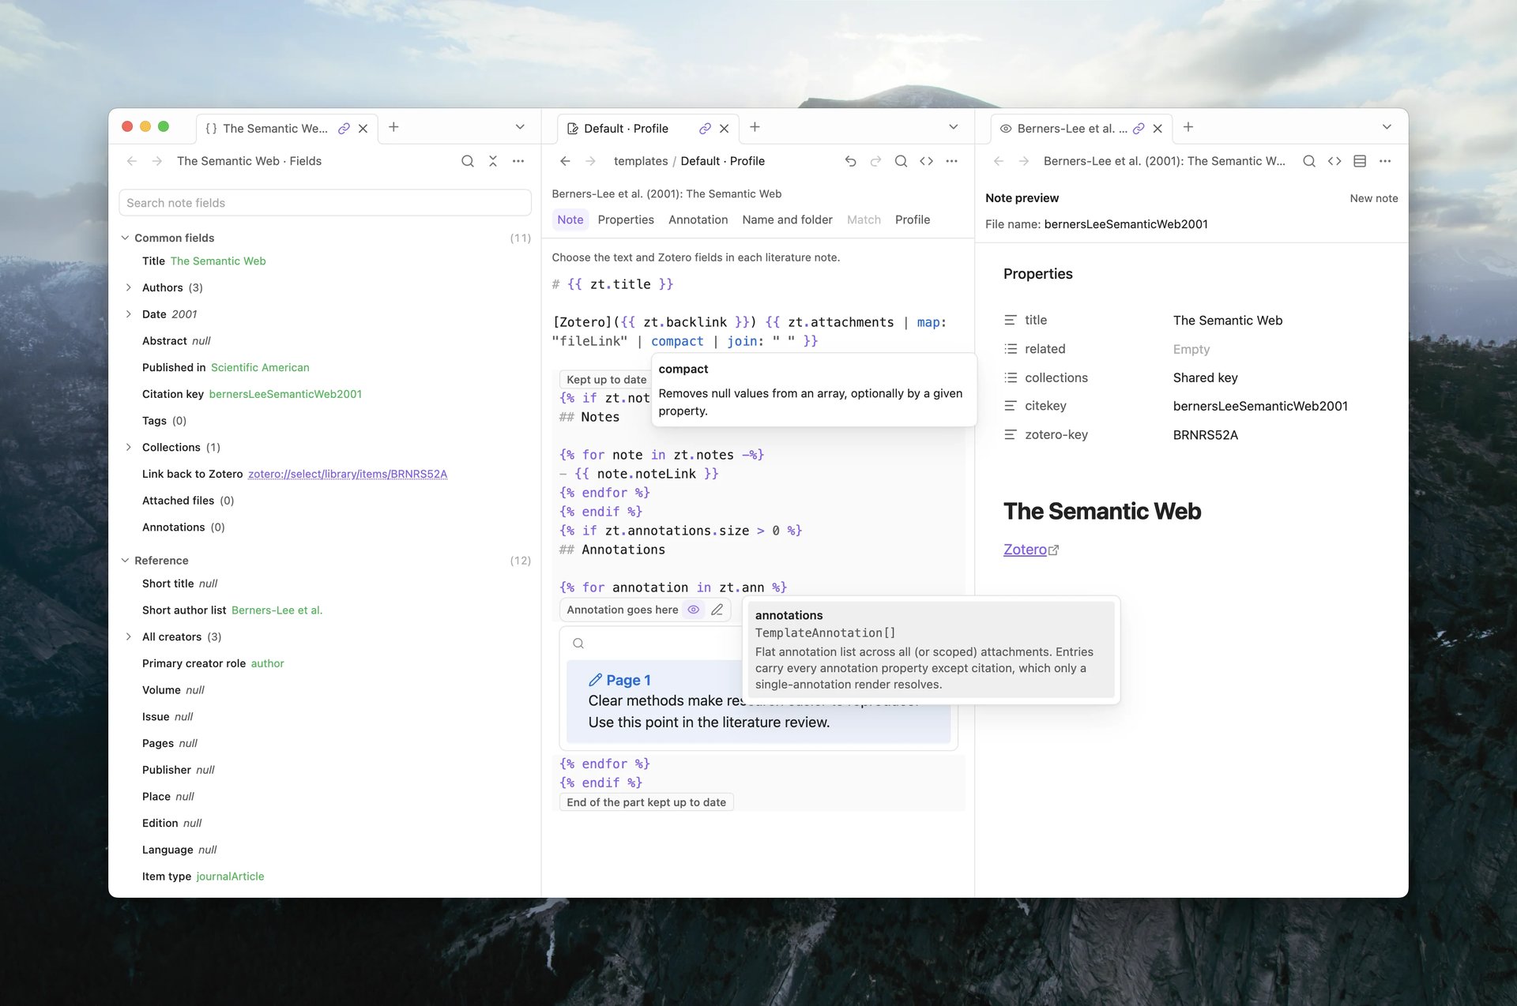Toggle preview eye on Annotation goes here

coord(693,610)
